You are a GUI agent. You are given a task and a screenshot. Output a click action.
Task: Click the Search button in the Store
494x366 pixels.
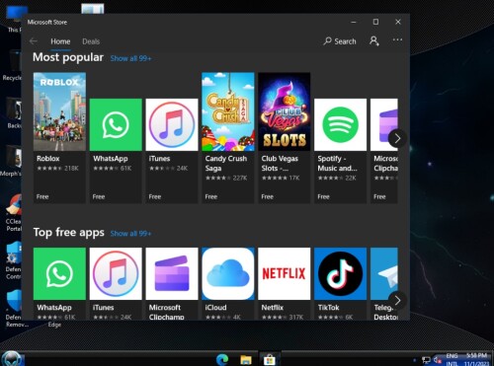coord(340,41)
